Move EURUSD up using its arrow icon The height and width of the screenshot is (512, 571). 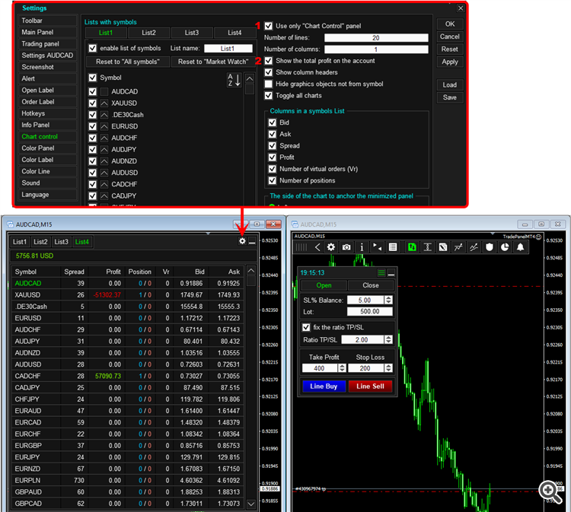104,126
